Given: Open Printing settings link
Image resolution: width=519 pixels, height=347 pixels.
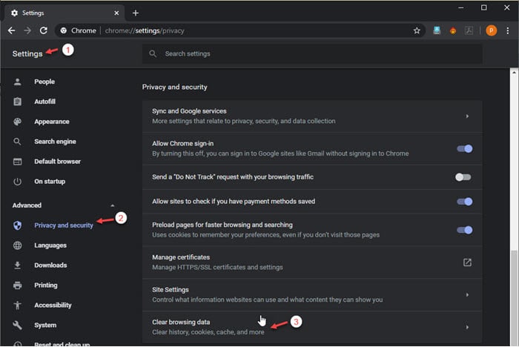Looking at the screenshot, I should pyautogui.click(x=46, y=285).
